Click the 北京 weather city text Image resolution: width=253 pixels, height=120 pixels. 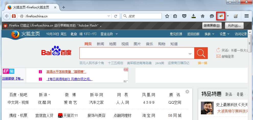click(74, 34)
